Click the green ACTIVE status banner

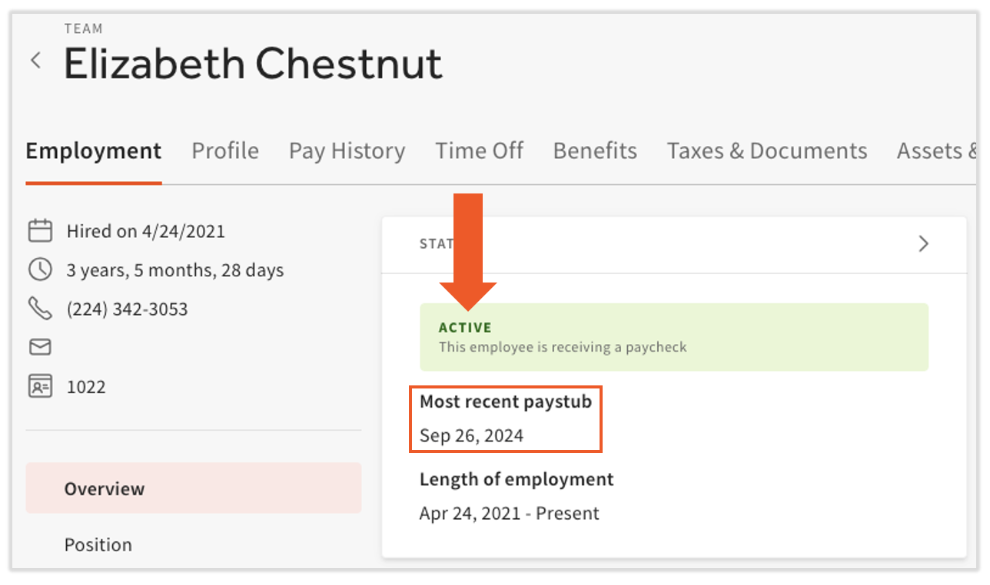(673, 337)
